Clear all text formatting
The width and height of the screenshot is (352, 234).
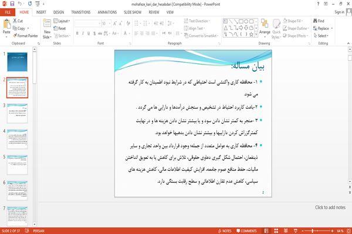pyautogui.click(x=128, y=23)
